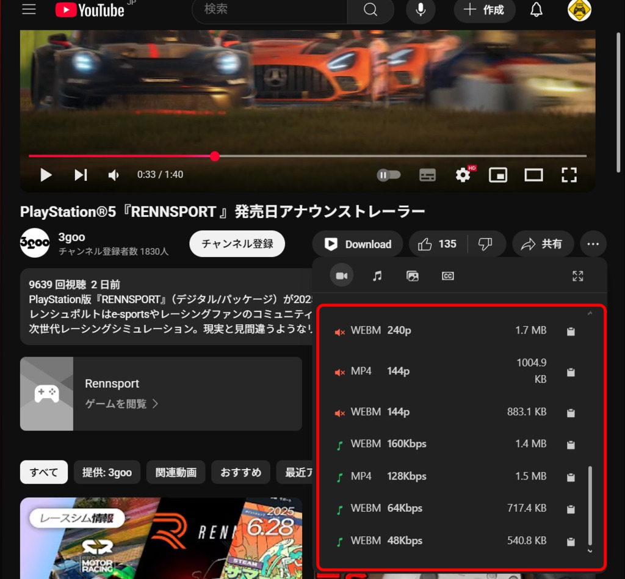The width and height of the screenshot is (625, 579).
Task: Switch to the audio formats tab
Action: 377,275
